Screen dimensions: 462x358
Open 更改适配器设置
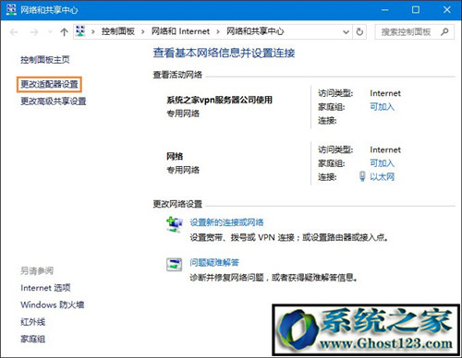click(x=49, y=84)
